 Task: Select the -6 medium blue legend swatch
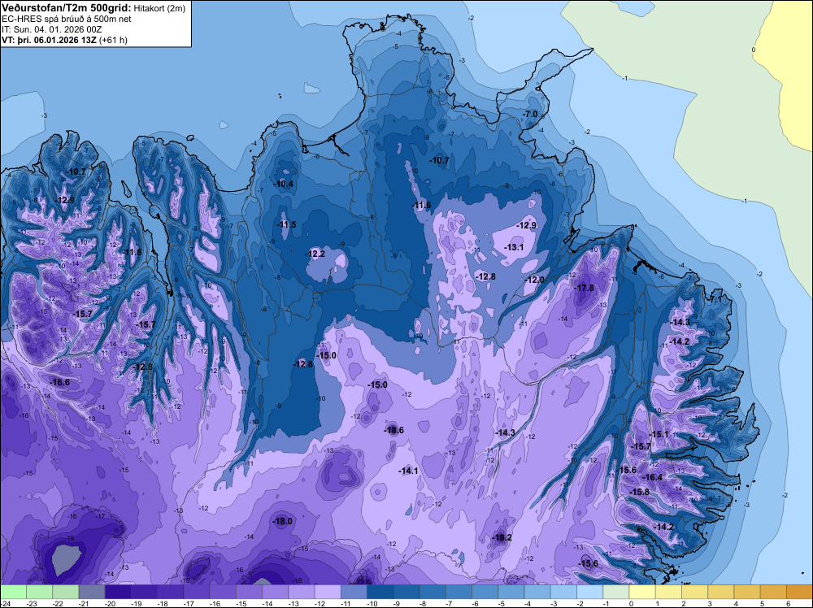tap(485, 592)
